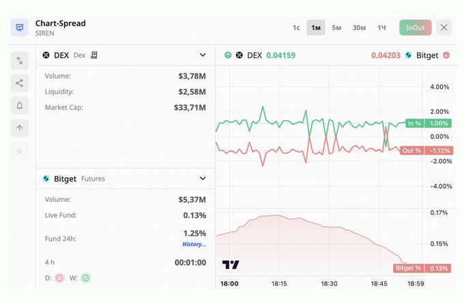Click the Fund 24h value 1.25%
This screenshot has height=304, width=464.
coord(194,233)
